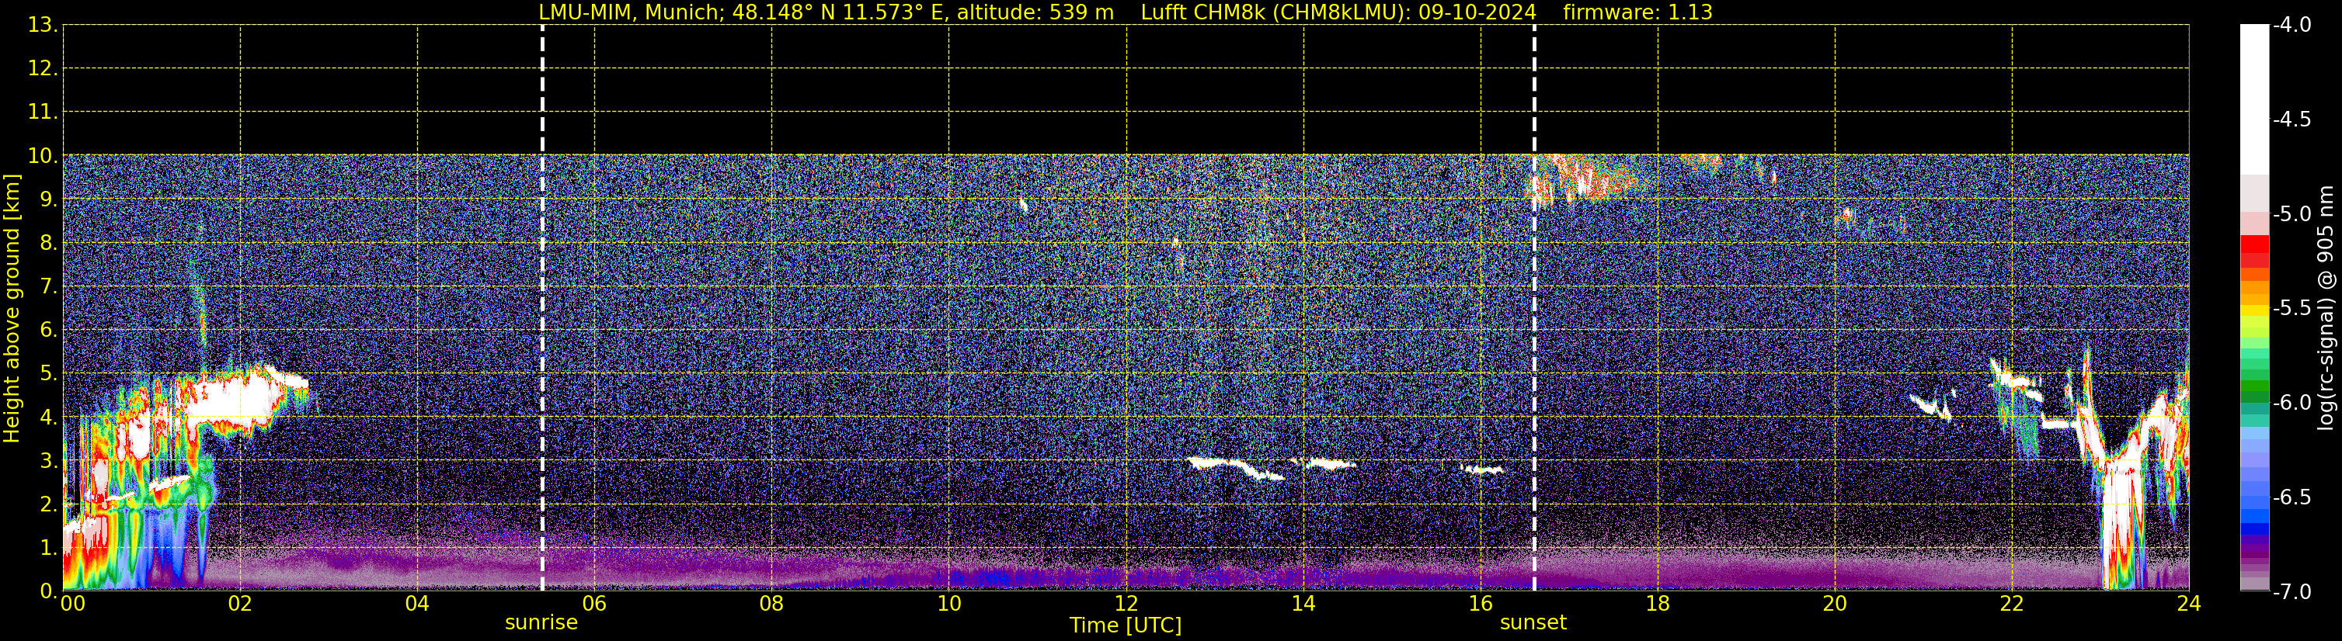2342x641 pixels.
Task: Click the '00' time tick label
Action: coord(71,604)
